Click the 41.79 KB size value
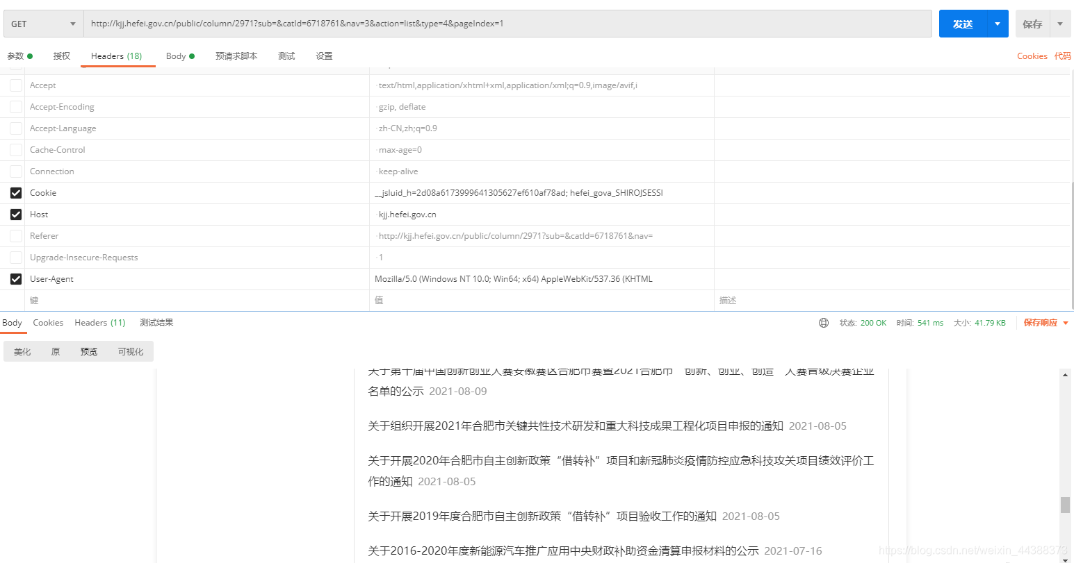This screenshot has width=1074, height=563. 990,323
